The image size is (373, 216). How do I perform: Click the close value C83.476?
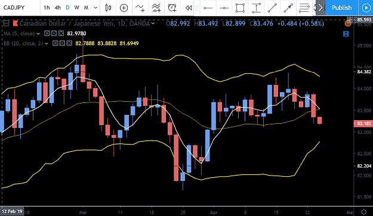click(261, 23)
